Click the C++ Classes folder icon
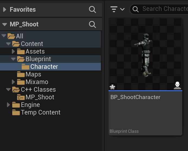Viewport: 188px width, 151px height. click(16, 90)
